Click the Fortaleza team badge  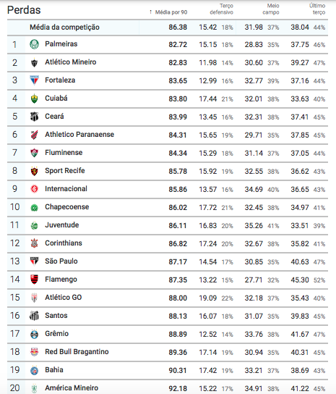pyautogui.click(x=35, y=80)
